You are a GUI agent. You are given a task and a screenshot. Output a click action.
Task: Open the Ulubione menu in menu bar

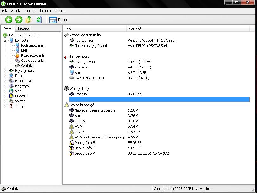(x=44, y=11)
